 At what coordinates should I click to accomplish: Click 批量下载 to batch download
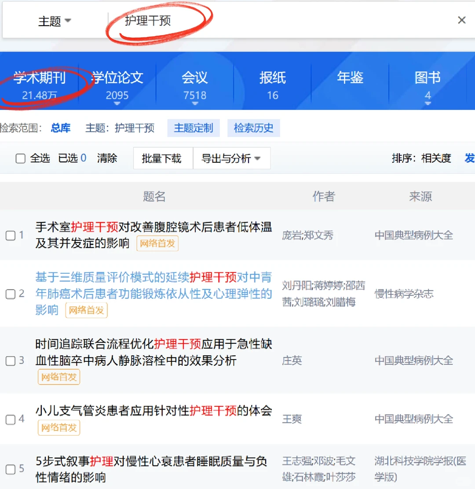[x=163, y=158]
